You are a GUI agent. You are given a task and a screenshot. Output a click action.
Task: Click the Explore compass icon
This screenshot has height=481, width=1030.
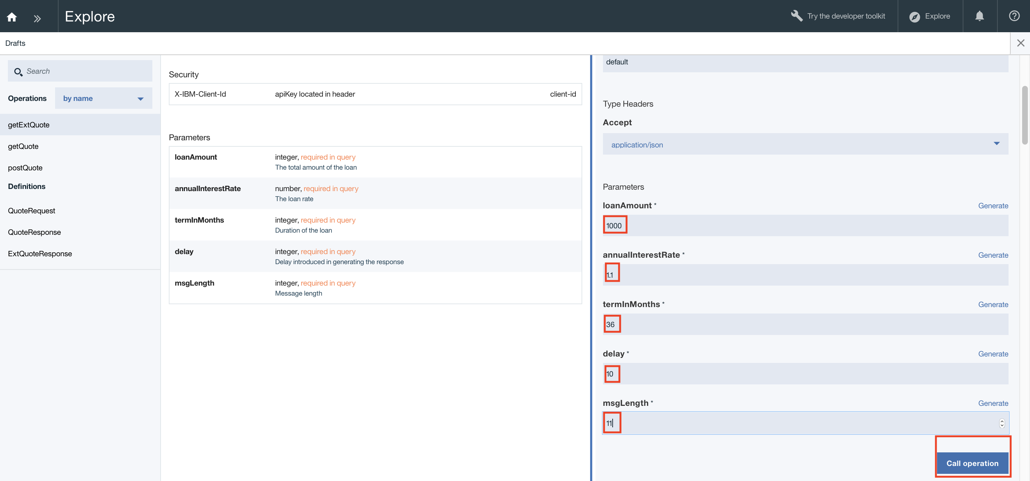point(914,17)
